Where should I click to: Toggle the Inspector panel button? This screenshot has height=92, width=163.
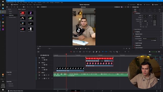155,5
